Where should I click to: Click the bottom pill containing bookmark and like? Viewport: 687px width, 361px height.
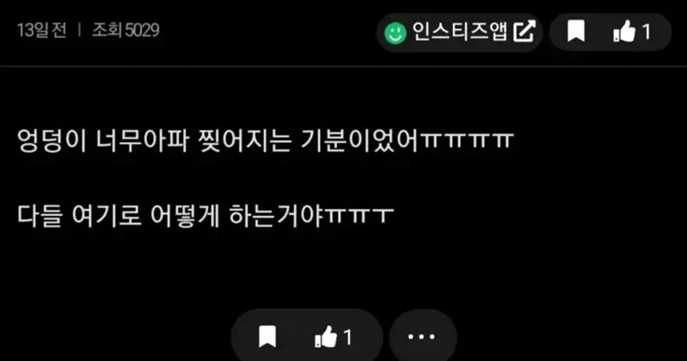point(306,337)
